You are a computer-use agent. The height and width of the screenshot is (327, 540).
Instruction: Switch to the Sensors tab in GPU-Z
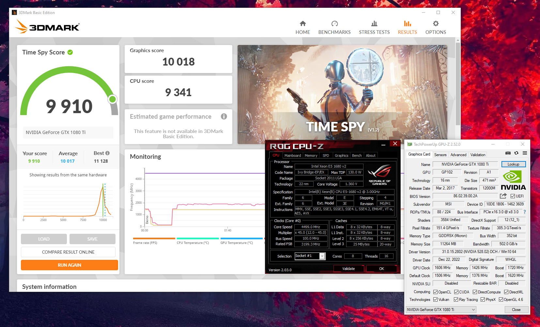pyautogui.click(x=440, y=155)
